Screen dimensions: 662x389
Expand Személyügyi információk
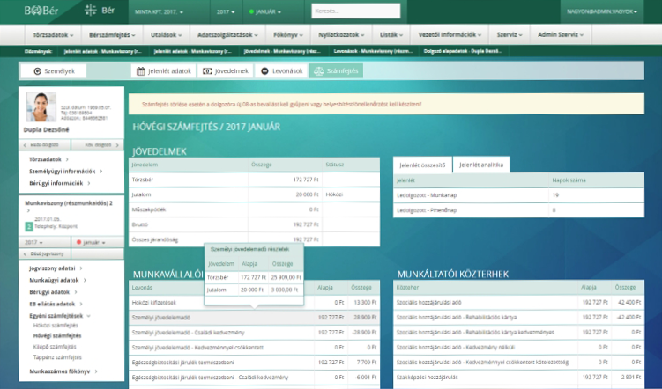(x=65, y=171)
